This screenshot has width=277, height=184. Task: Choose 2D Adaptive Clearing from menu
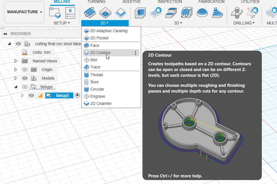click(111, 31)
